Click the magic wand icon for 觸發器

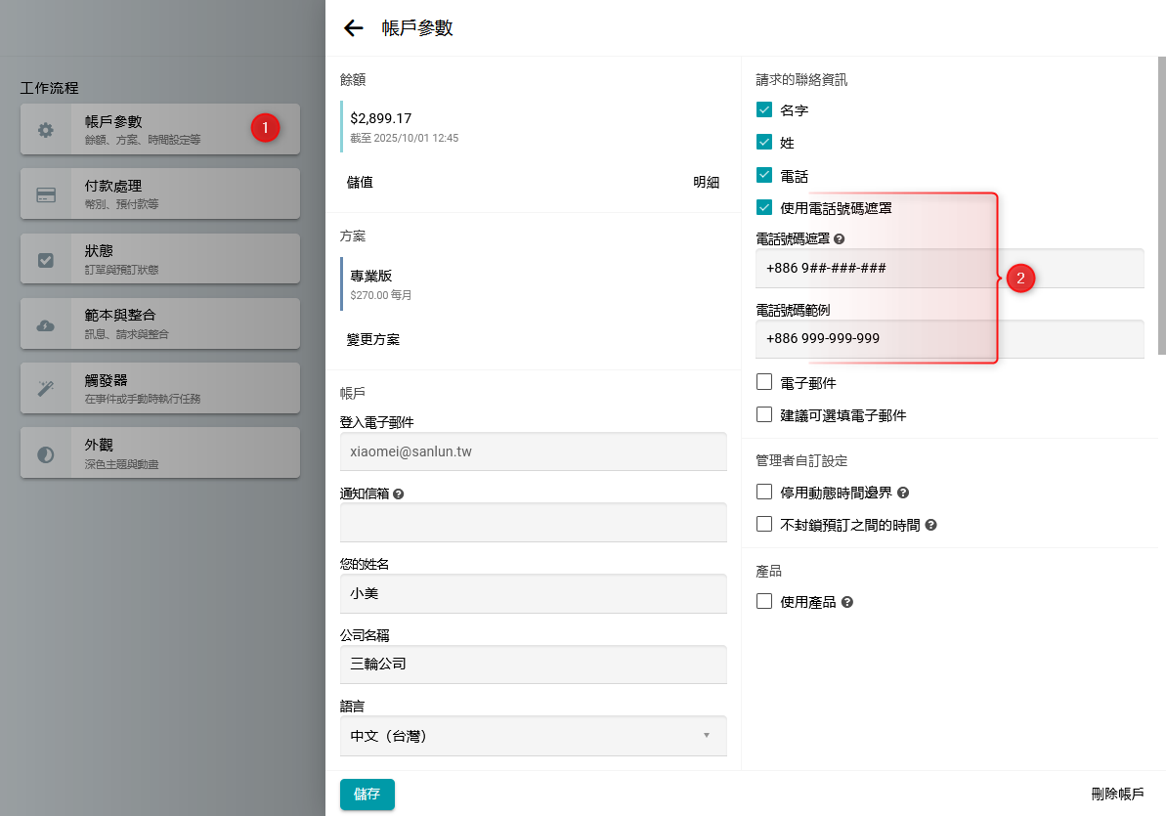click(46, 389)
